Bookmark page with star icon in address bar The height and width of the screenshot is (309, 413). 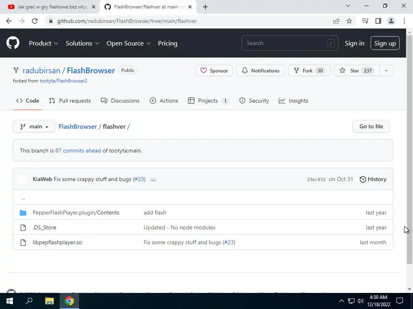(349, 21)
